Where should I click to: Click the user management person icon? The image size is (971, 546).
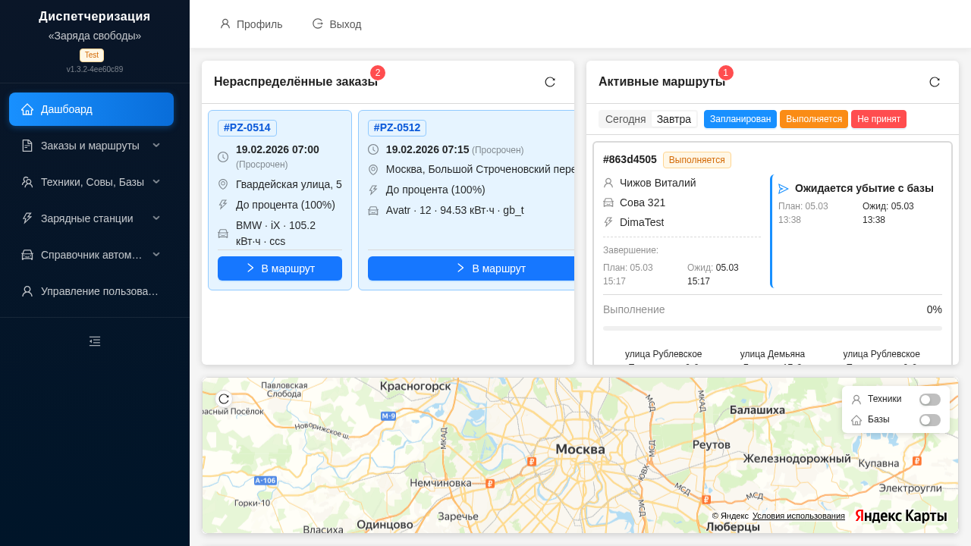click(27, 291)
